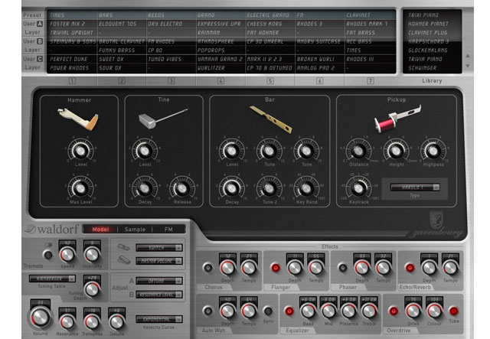Open the Adjust A Detune dropdown
490x339 pixels.
point(159,281)
